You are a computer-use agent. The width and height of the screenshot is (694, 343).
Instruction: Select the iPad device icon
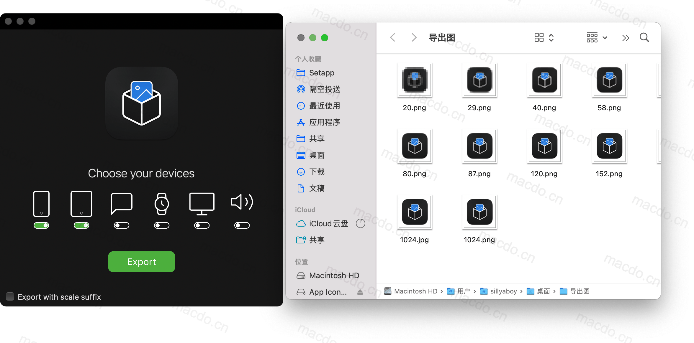coord(81,204)
